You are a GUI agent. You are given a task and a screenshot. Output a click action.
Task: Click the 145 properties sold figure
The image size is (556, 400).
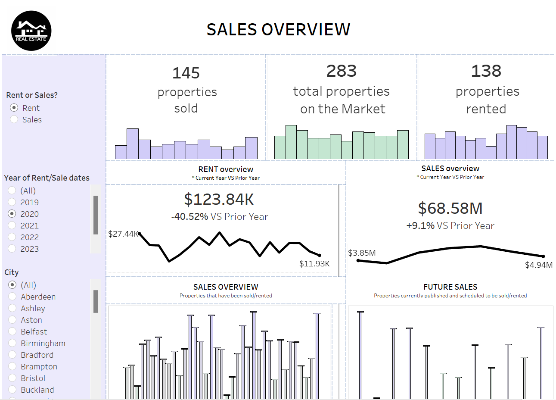[x=186, y=73]
